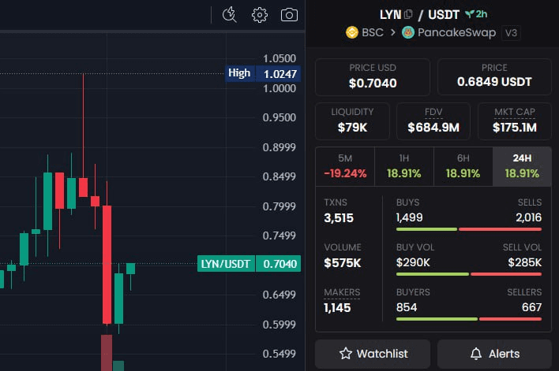Open the quick search lightning icon
The width and height of the screenshot is (559, 371).
click(230, 14)
